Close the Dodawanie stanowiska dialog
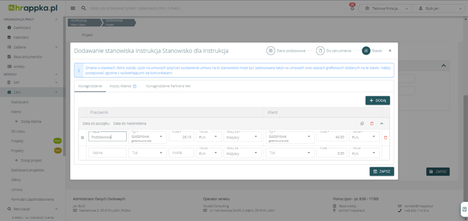The image size is (468, 221). (x=390, y=51)
